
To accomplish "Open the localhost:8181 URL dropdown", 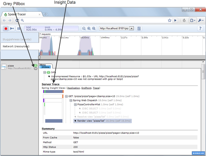I will pyautogui.click(x=131, y=29).
